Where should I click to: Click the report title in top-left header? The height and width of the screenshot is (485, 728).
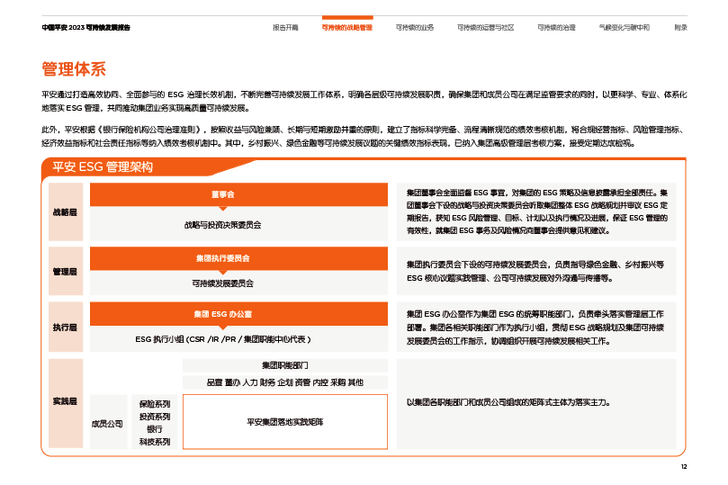(86, 28)
